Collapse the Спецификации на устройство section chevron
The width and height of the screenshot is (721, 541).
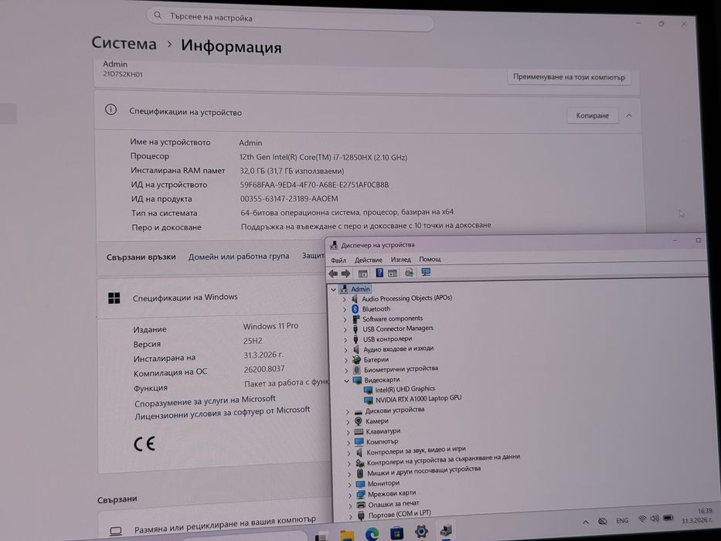[628, 115]
